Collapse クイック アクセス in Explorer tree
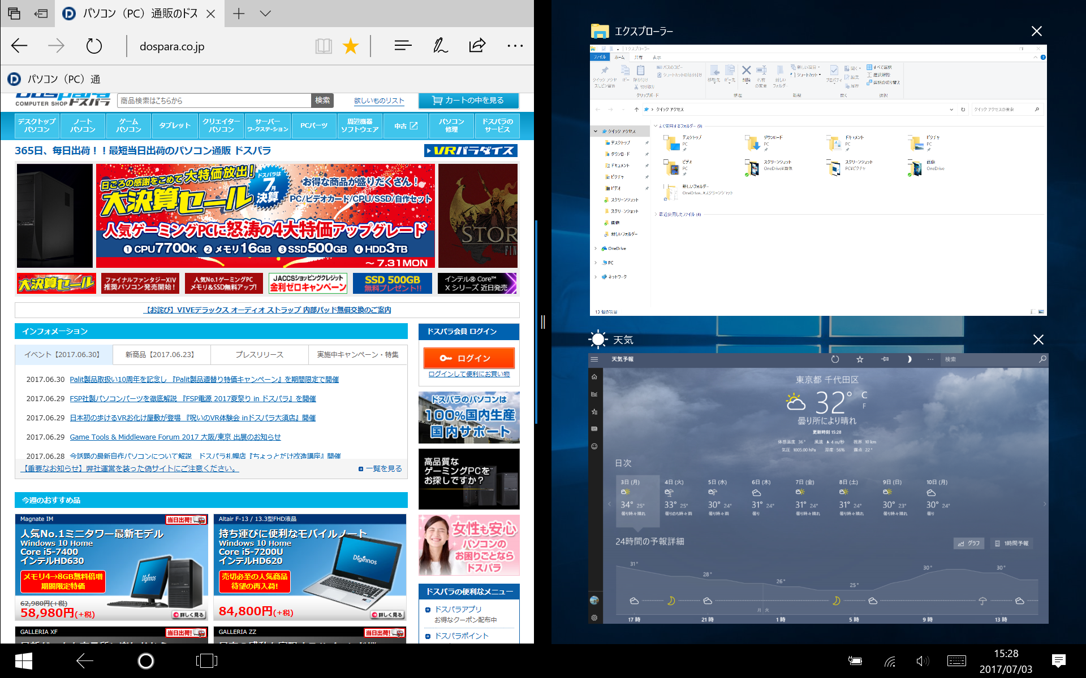 (596, 131)
